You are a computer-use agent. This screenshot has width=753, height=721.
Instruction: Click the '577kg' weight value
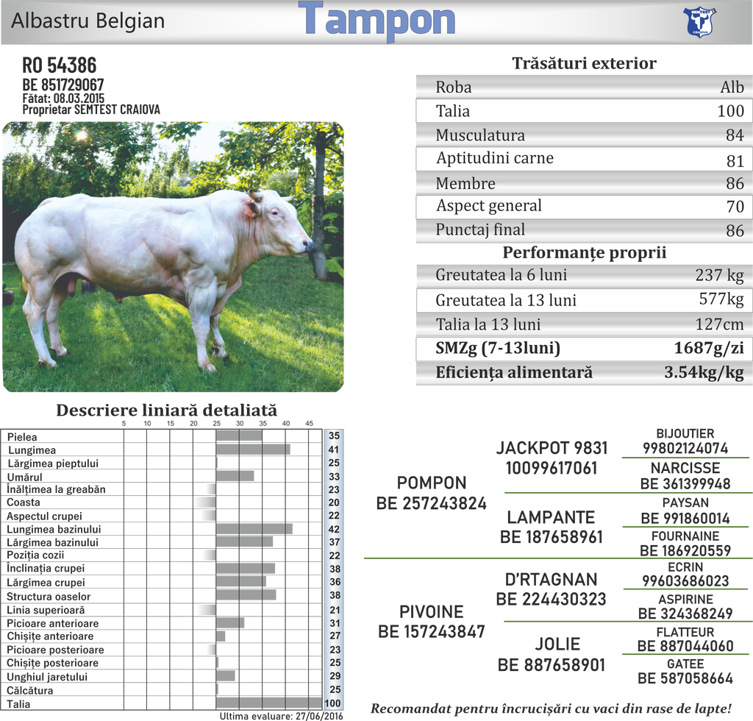pyautogui.click(x=721, y=299)
